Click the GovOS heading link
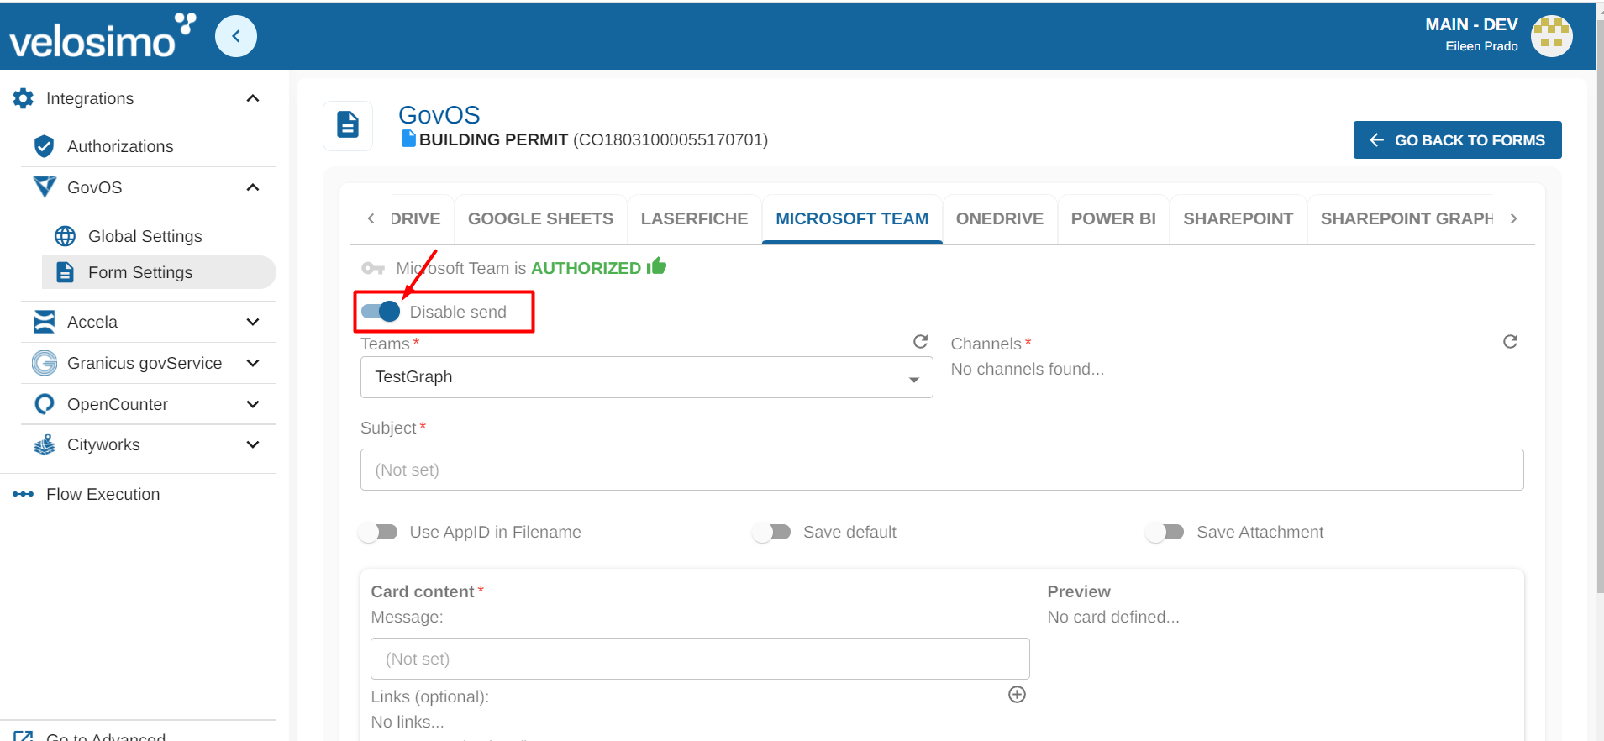This screenshot has height=741, width=1604. click(439, 115)
